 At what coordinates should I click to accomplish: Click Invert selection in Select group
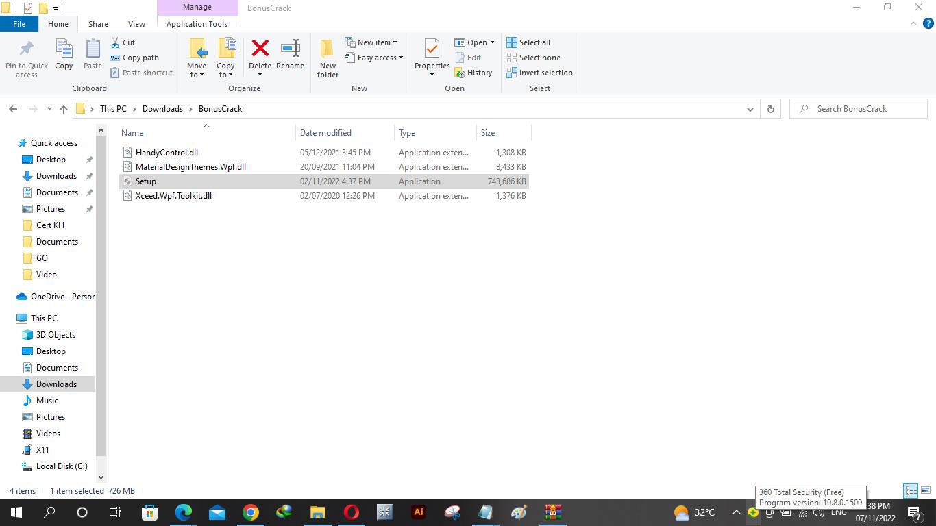click(x=539, y=73)
